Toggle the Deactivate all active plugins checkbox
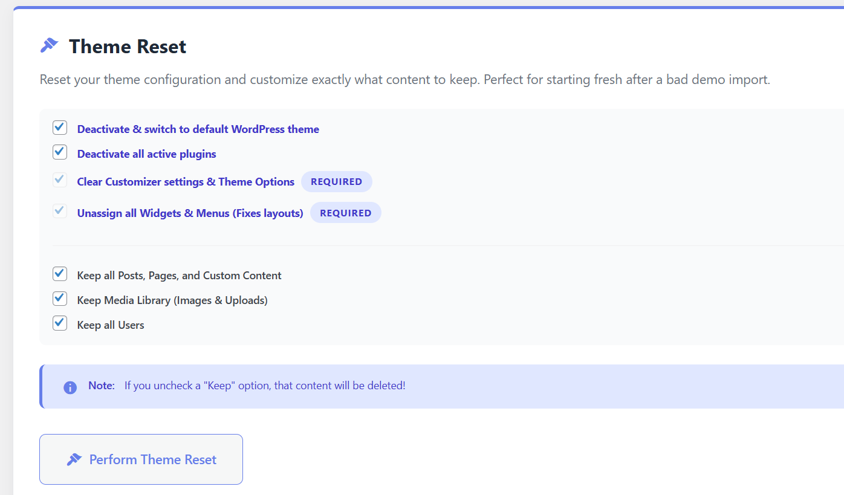Viewport: 844px width, 495px height. 60,152
